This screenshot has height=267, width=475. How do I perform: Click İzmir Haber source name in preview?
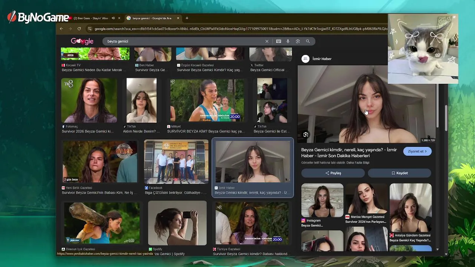(322, 59)
